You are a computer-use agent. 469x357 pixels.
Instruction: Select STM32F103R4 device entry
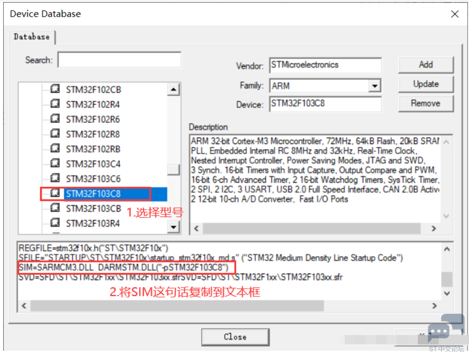coord(93,223)
